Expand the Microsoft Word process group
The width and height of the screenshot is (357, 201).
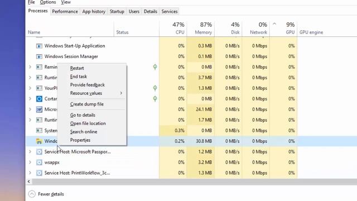(x=30, y=109)
